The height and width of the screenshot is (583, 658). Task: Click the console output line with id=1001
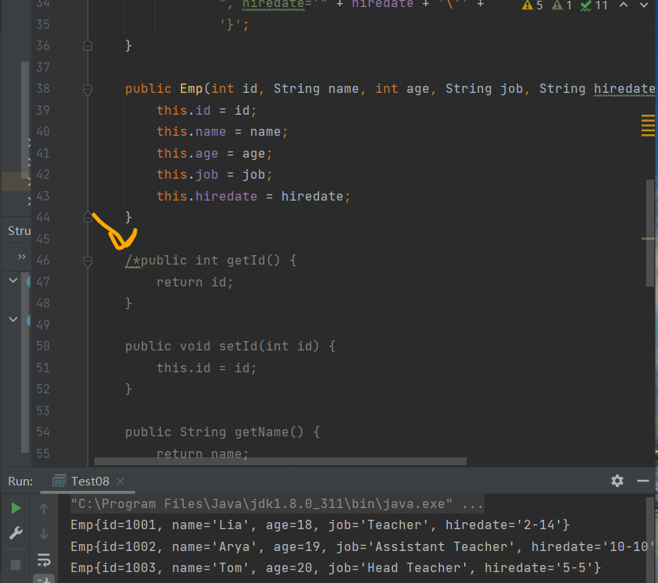pyautogui.click(x=320, y=525)
